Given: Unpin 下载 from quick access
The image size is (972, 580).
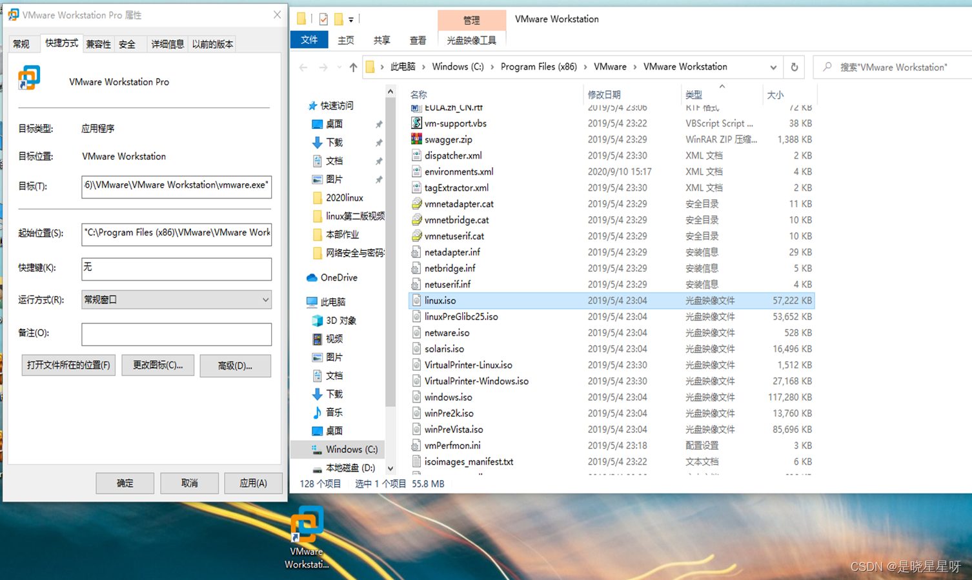Looking at the screenshot, I should pyautogui.click(x=379, y=143).
